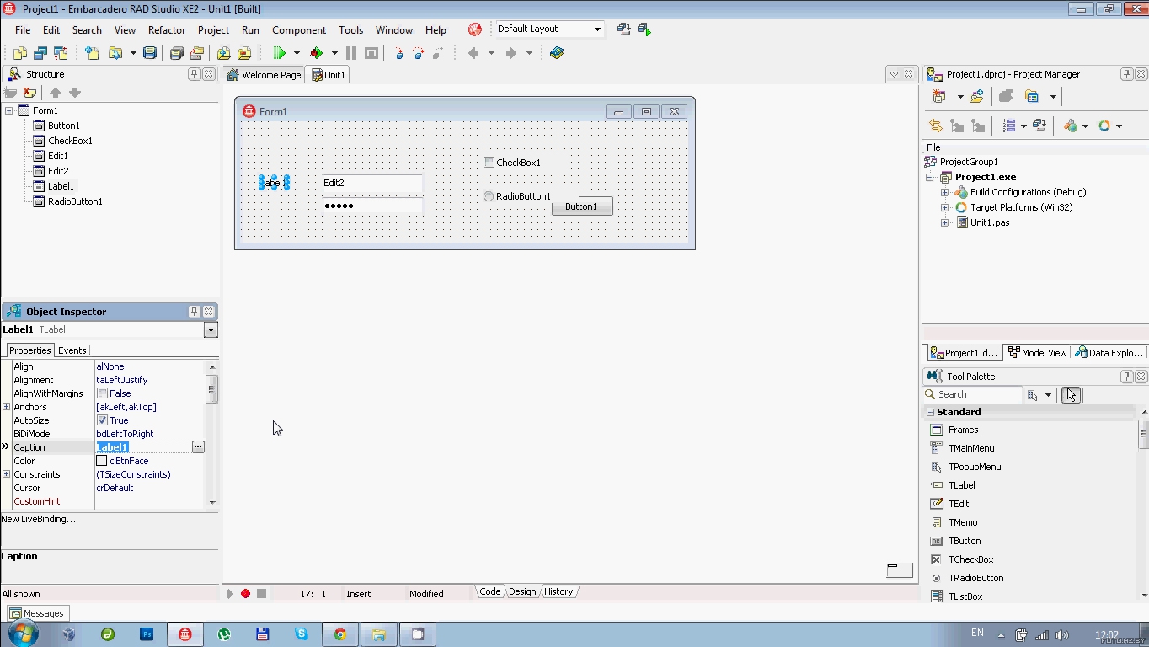The width and height of the screenshot is (1149, 647).
Task: Open the History tab
Action: coord(558,591)
